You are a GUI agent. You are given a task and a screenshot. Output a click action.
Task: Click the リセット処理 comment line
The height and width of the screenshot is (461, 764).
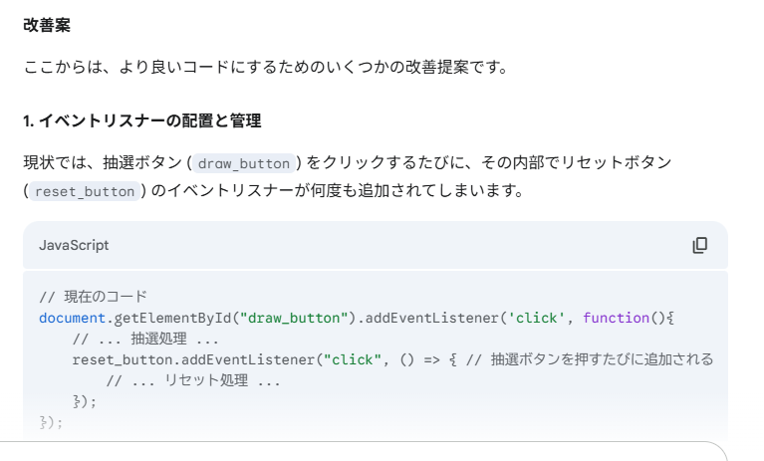coord(193,380)
